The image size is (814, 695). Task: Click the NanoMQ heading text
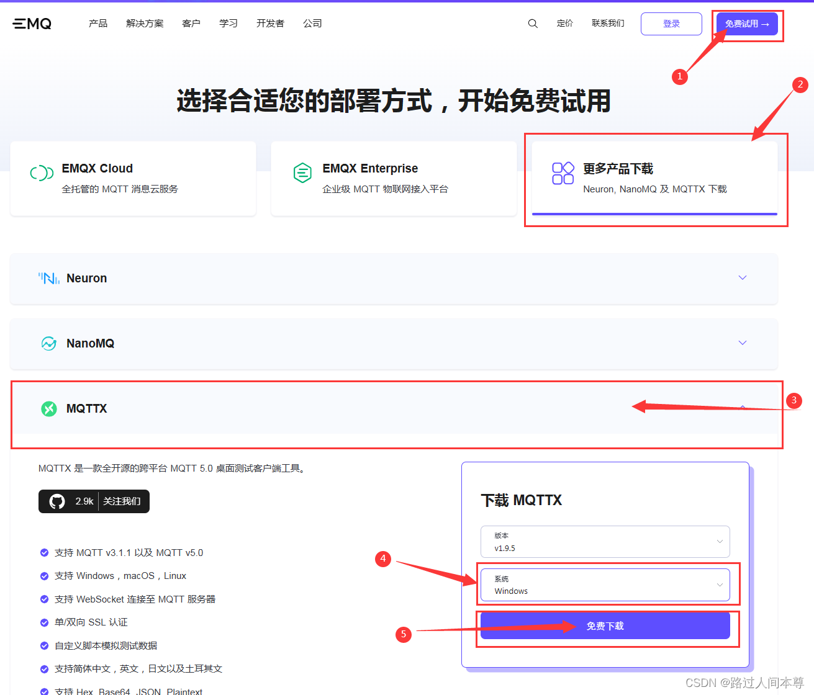(91, 343)
